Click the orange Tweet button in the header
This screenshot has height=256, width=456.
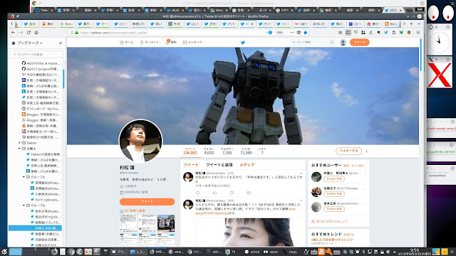point(359,43)
